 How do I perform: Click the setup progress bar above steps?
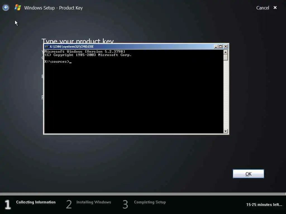[143, 194]
